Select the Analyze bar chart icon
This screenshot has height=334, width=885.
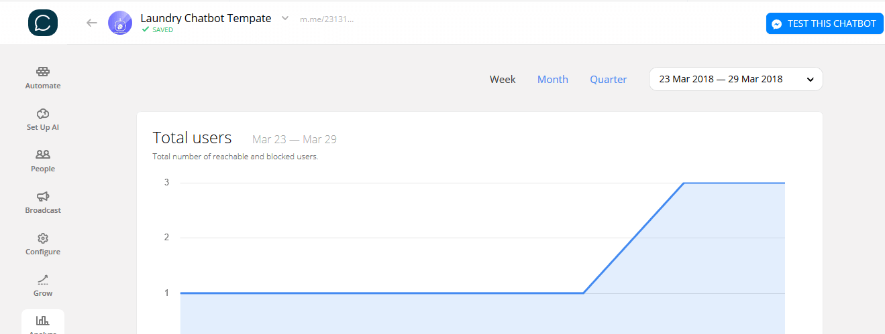43,321
